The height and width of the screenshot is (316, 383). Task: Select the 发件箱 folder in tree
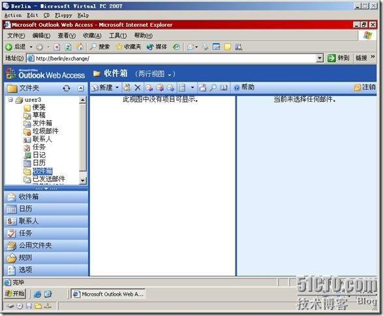click(x=42, y=123)
